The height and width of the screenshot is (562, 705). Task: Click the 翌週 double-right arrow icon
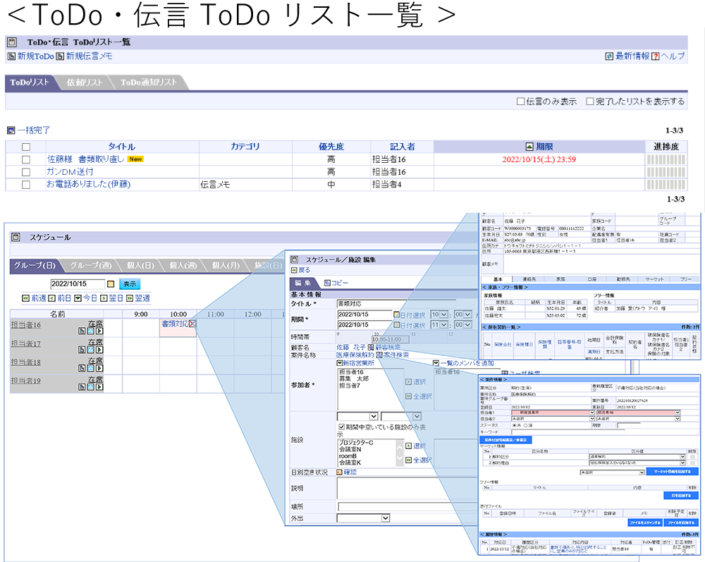pyautogui.click(x=130, y=298)
